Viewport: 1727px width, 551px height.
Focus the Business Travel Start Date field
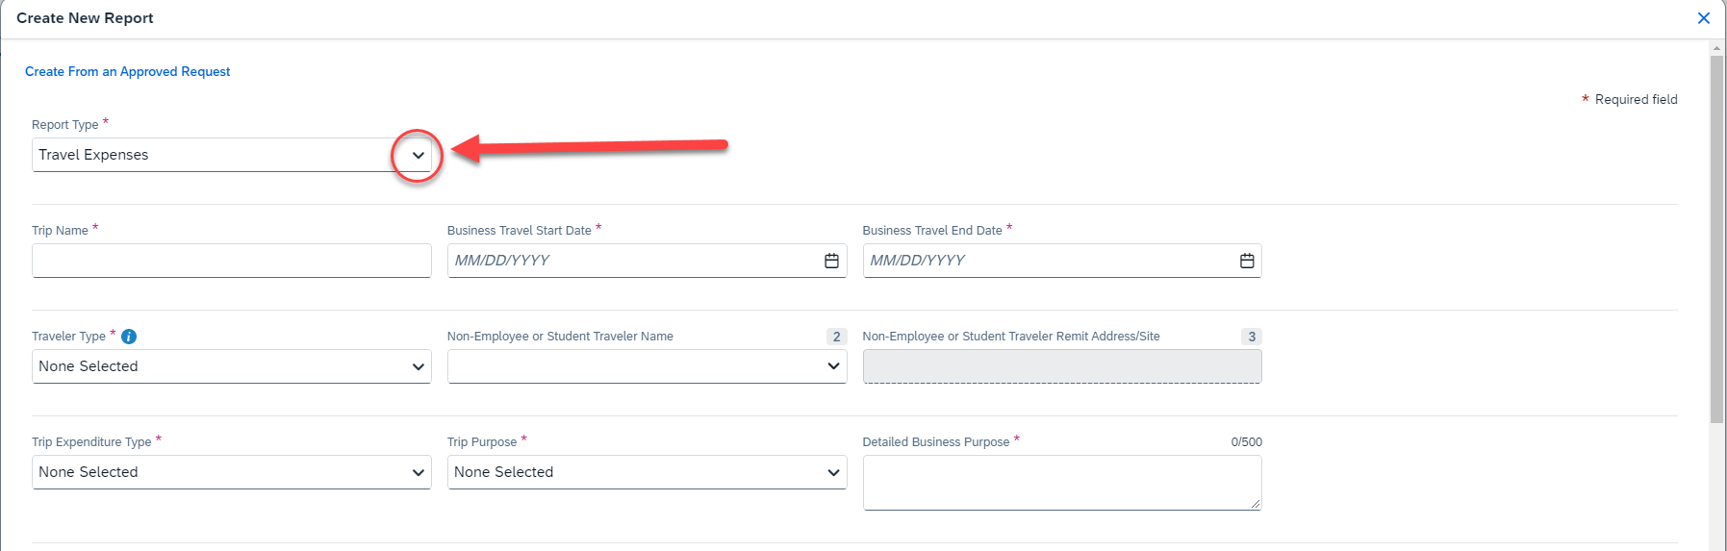[x=630, y=261]
